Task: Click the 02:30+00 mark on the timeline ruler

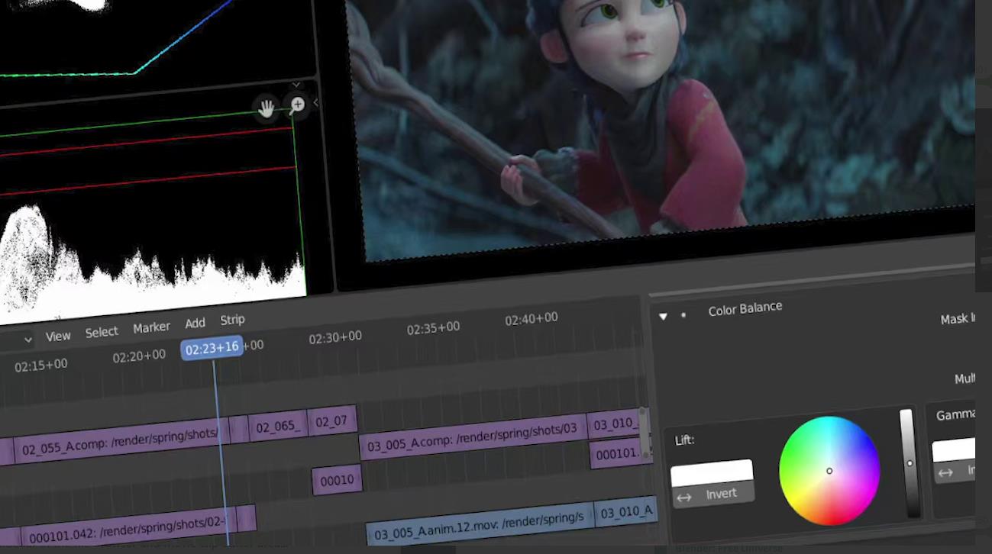Action: tap(335, 337)
